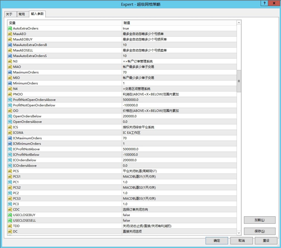Image resolution: width=281 pixels, height=248 pixels.
Task: Click the decimal icon beside ProfitNotOpenOrdersAbove
Action: tap(10, 100)
